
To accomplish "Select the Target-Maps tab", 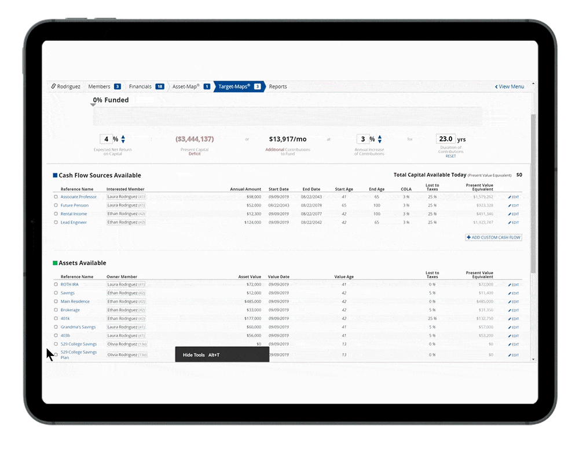I will pyautogui.click(x=239, y=86).
